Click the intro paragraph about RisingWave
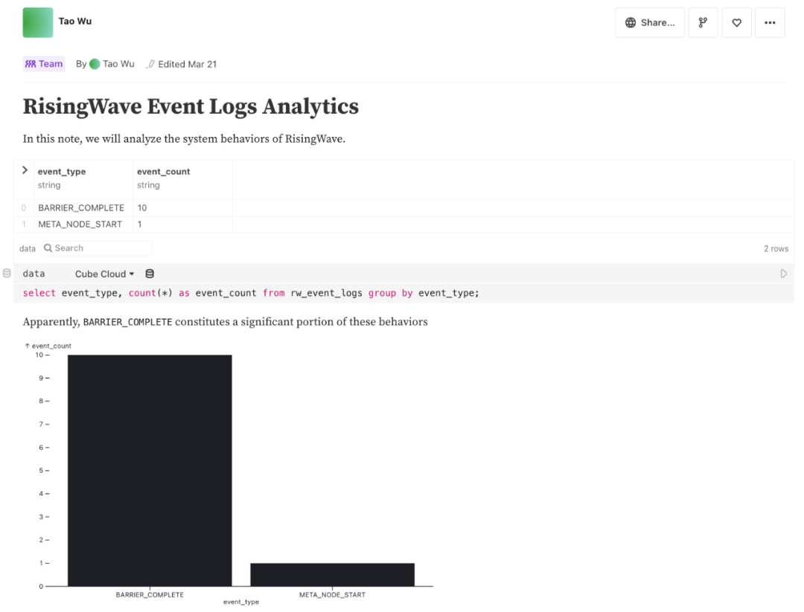804x612 pixels. (184, 139)
